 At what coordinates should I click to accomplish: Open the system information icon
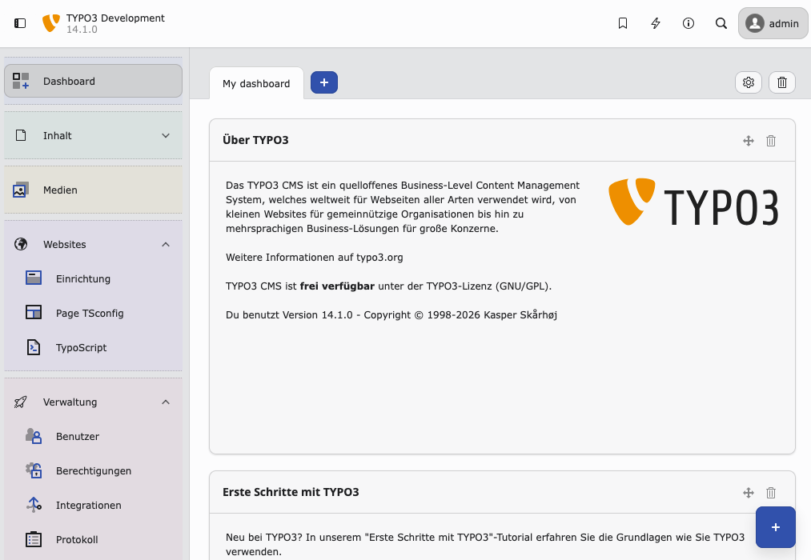tap(689, 23)
